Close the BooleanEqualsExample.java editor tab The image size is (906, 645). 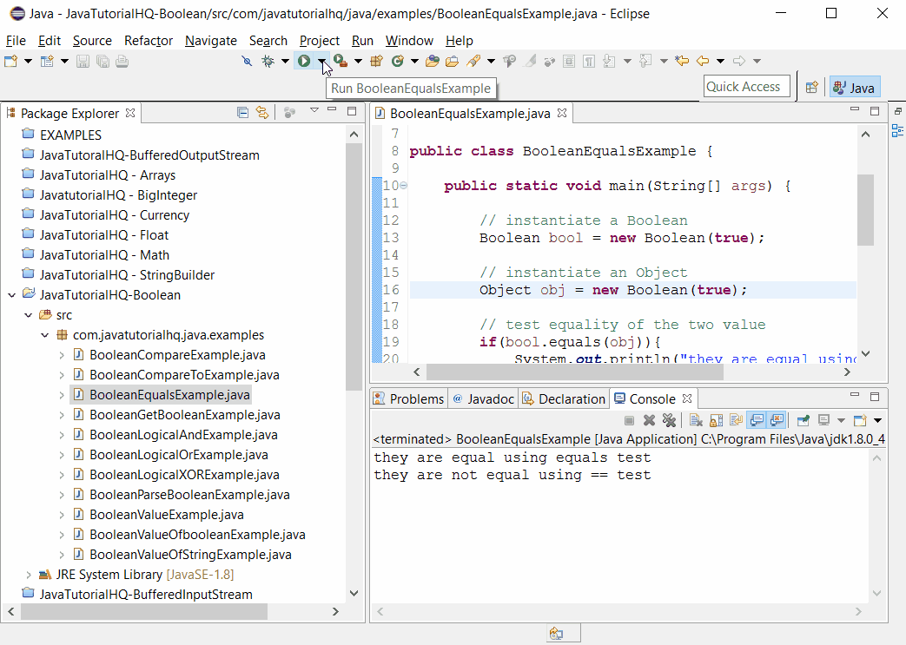[x=562, y=113]
